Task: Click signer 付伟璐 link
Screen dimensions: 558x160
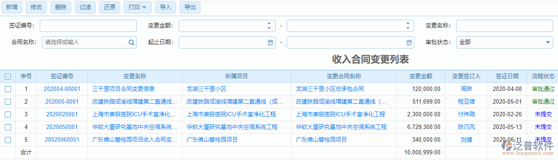Action: [x=466, y=115]
